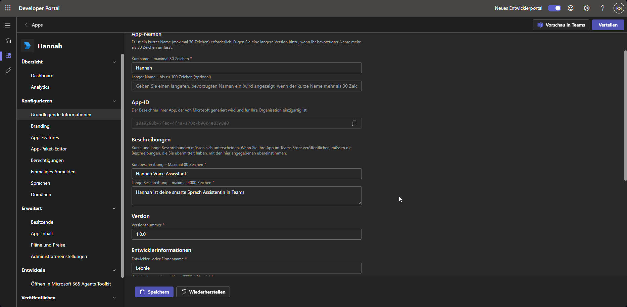Click the Versionsnummer field

pos(247,234)
